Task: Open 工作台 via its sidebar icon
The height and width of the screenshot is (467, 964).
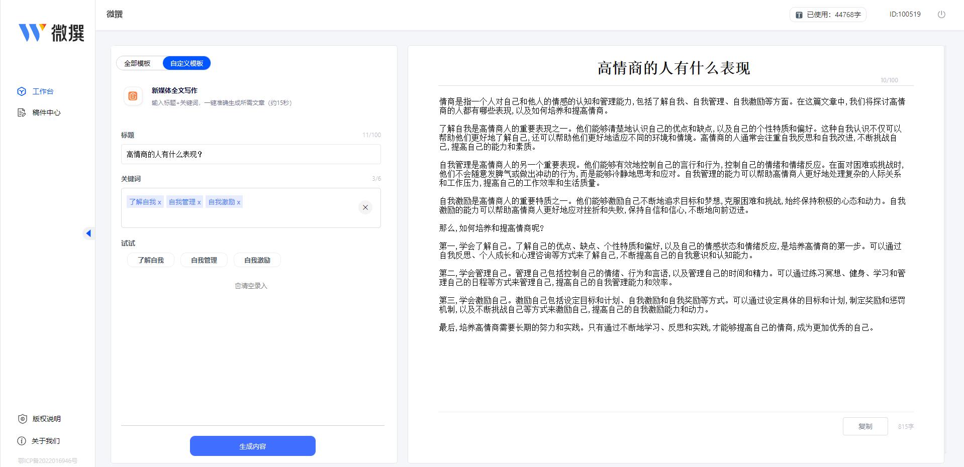Action: pyautogui.click(x=21, y=91)
